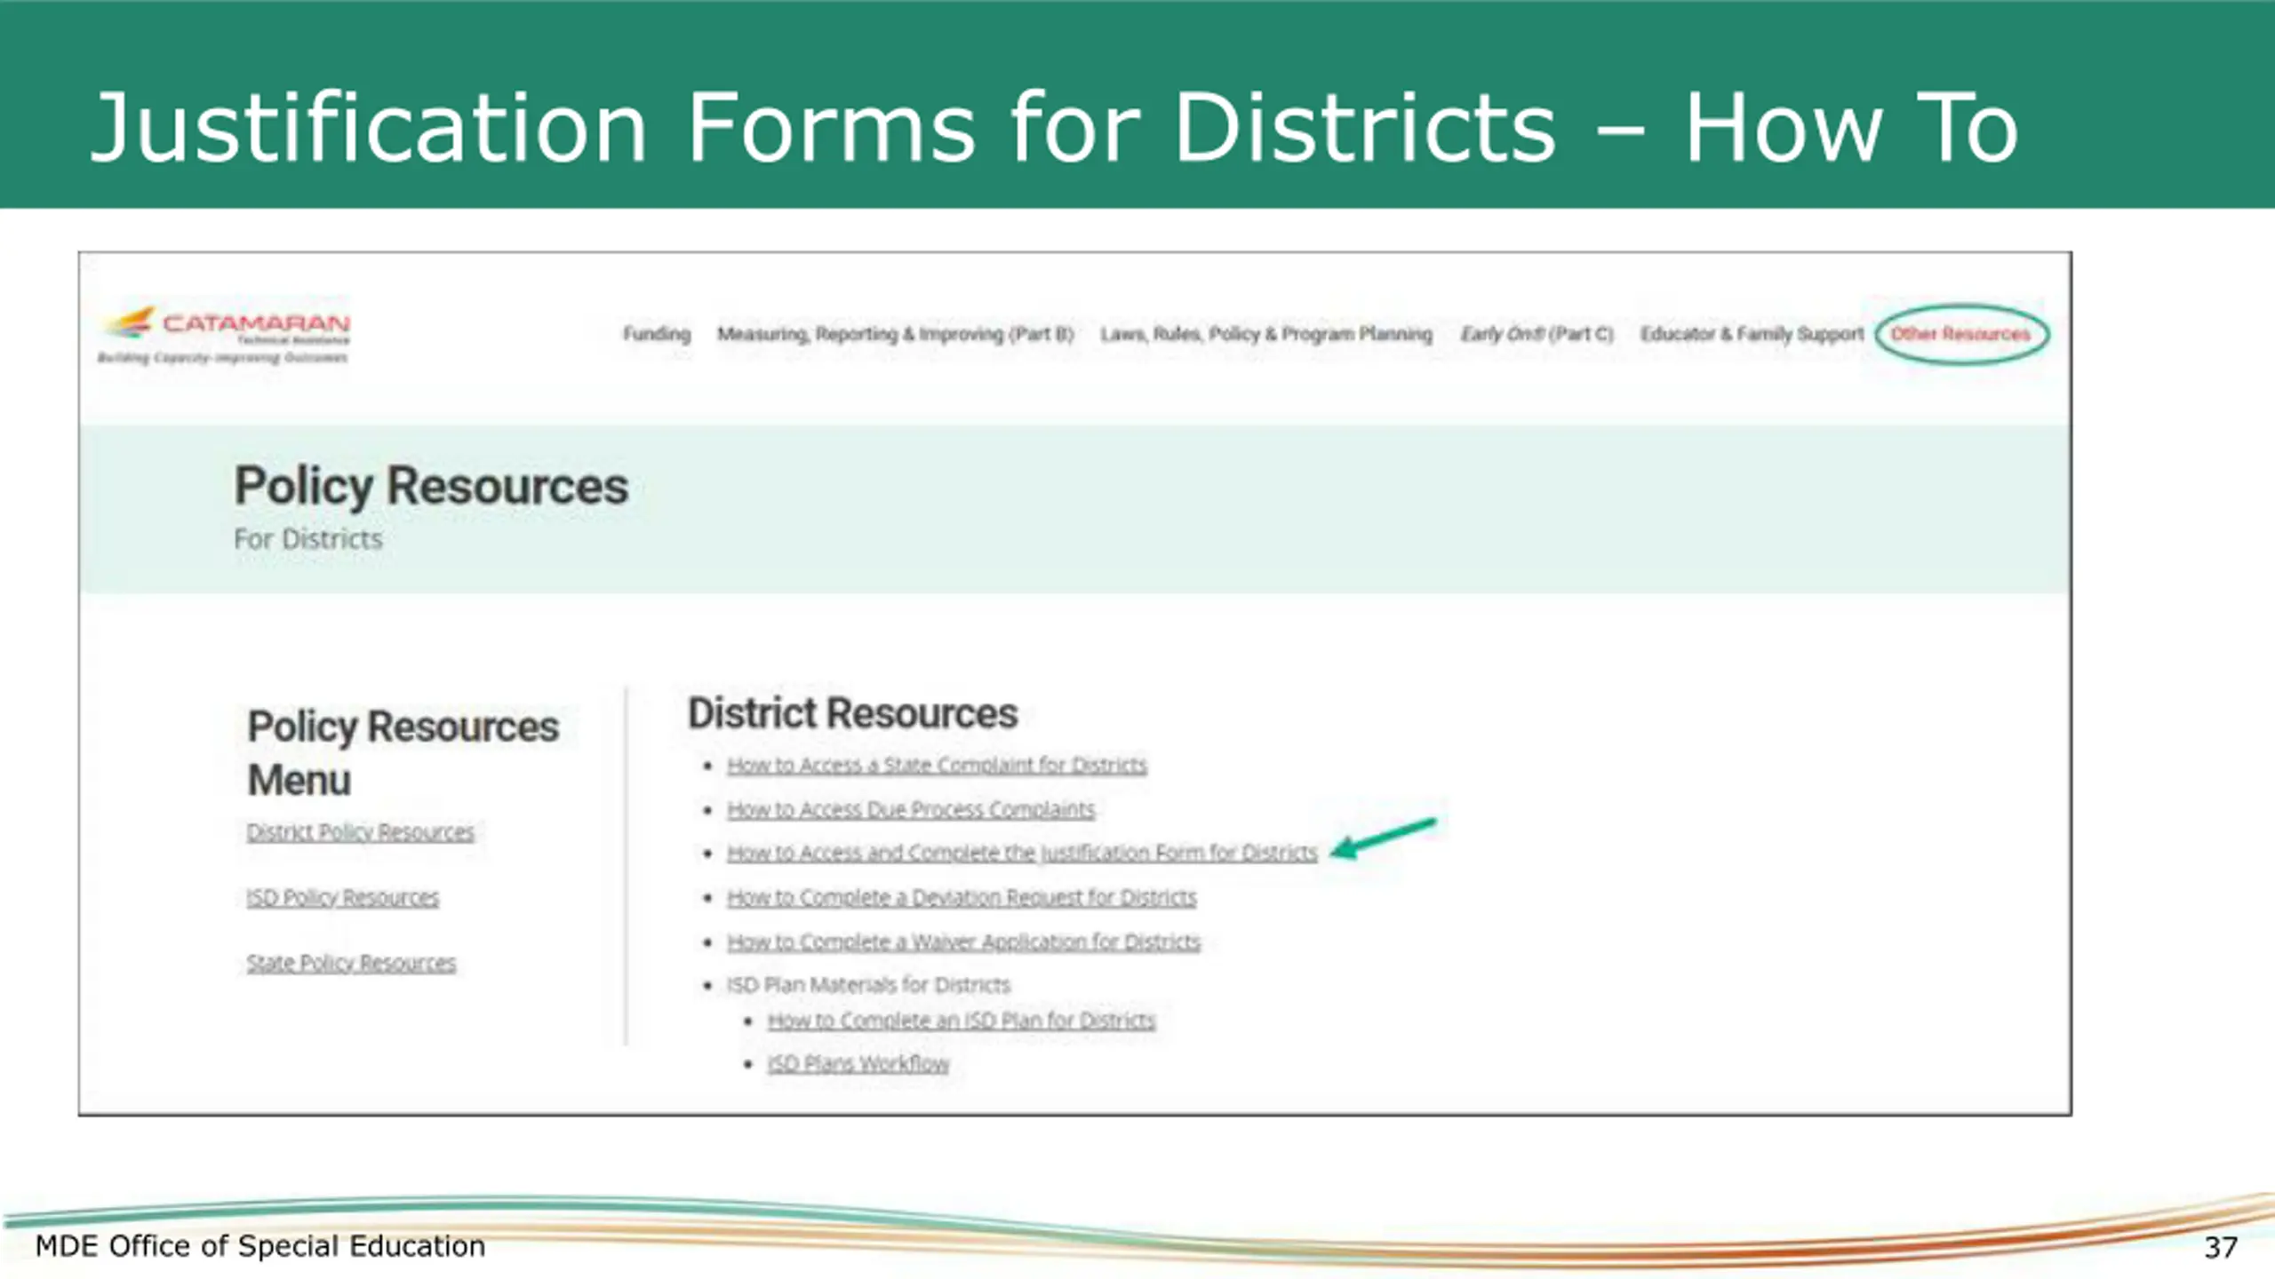Image resolution: width=2275 pixels, height=1279 pixels.
Task: Open How to Complete a Deviation Request link
Action: (x=962, y=897)
